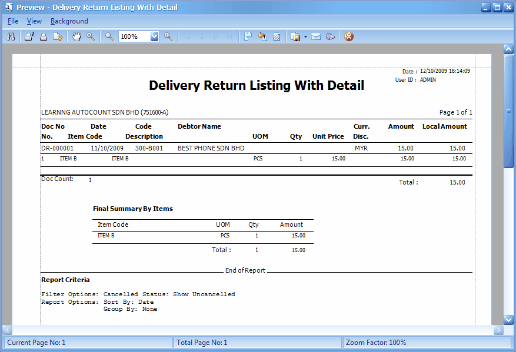Open the Print dialog icon with question mark

tap(29, 36)
